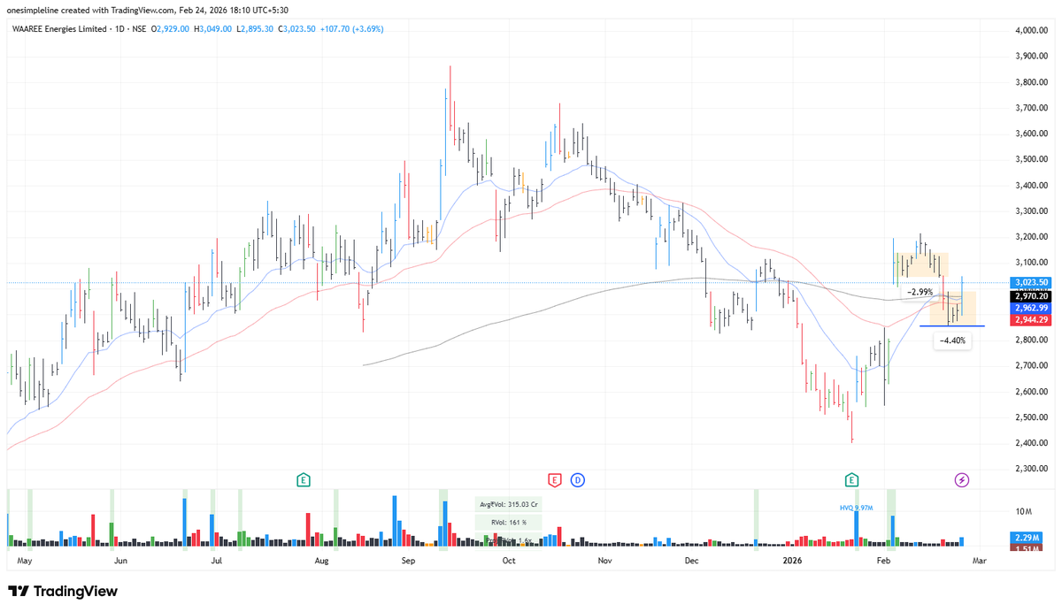Screen dimensions: 1062x612
Task: Open the purple lightning event marker
Action: (962, 479)
